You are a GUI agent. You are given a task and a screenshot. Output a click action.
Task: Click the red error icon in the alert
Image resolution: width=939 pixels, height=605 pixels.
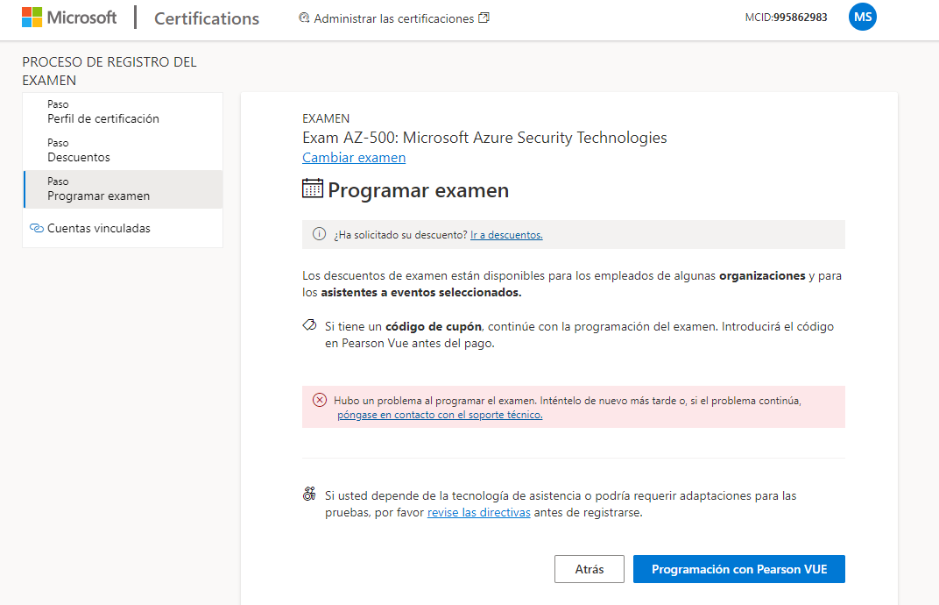tap(320, 400)
